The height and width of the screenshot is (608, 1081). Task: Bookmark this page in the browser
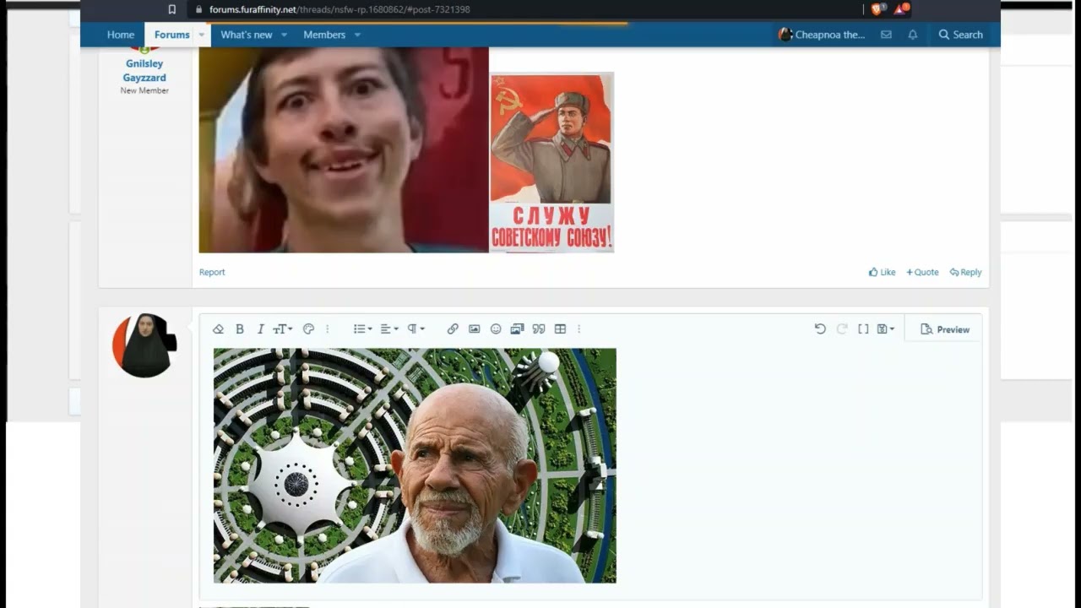click(x=172, y=9)
